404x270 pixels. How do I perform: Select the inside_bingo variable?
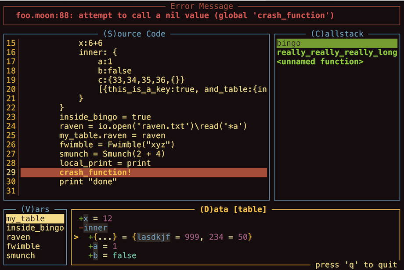35,228
